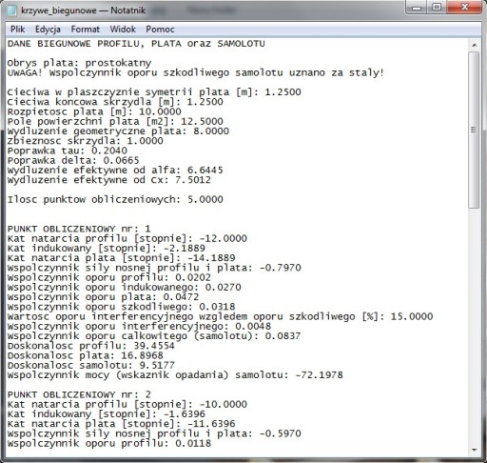
Task: Open the Pomoc menu
Action: pyautogui.click(x=160, y=30)
